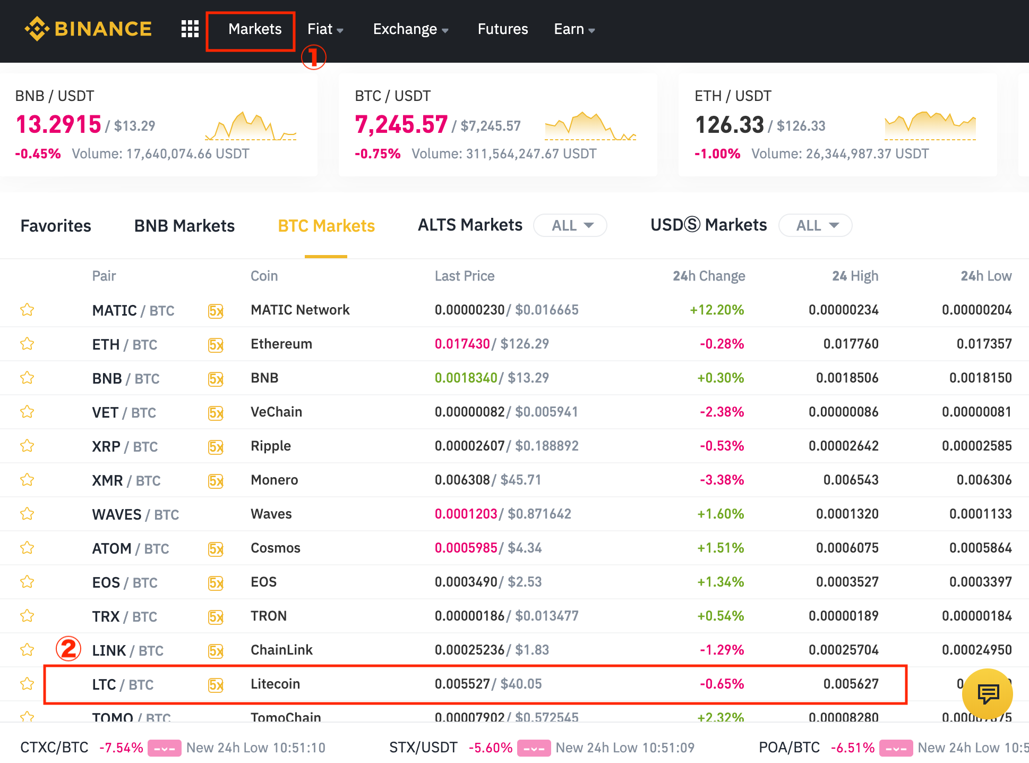
Task: Click the 5x margin badge for ETH/BTC
Action: coord(216,345)
